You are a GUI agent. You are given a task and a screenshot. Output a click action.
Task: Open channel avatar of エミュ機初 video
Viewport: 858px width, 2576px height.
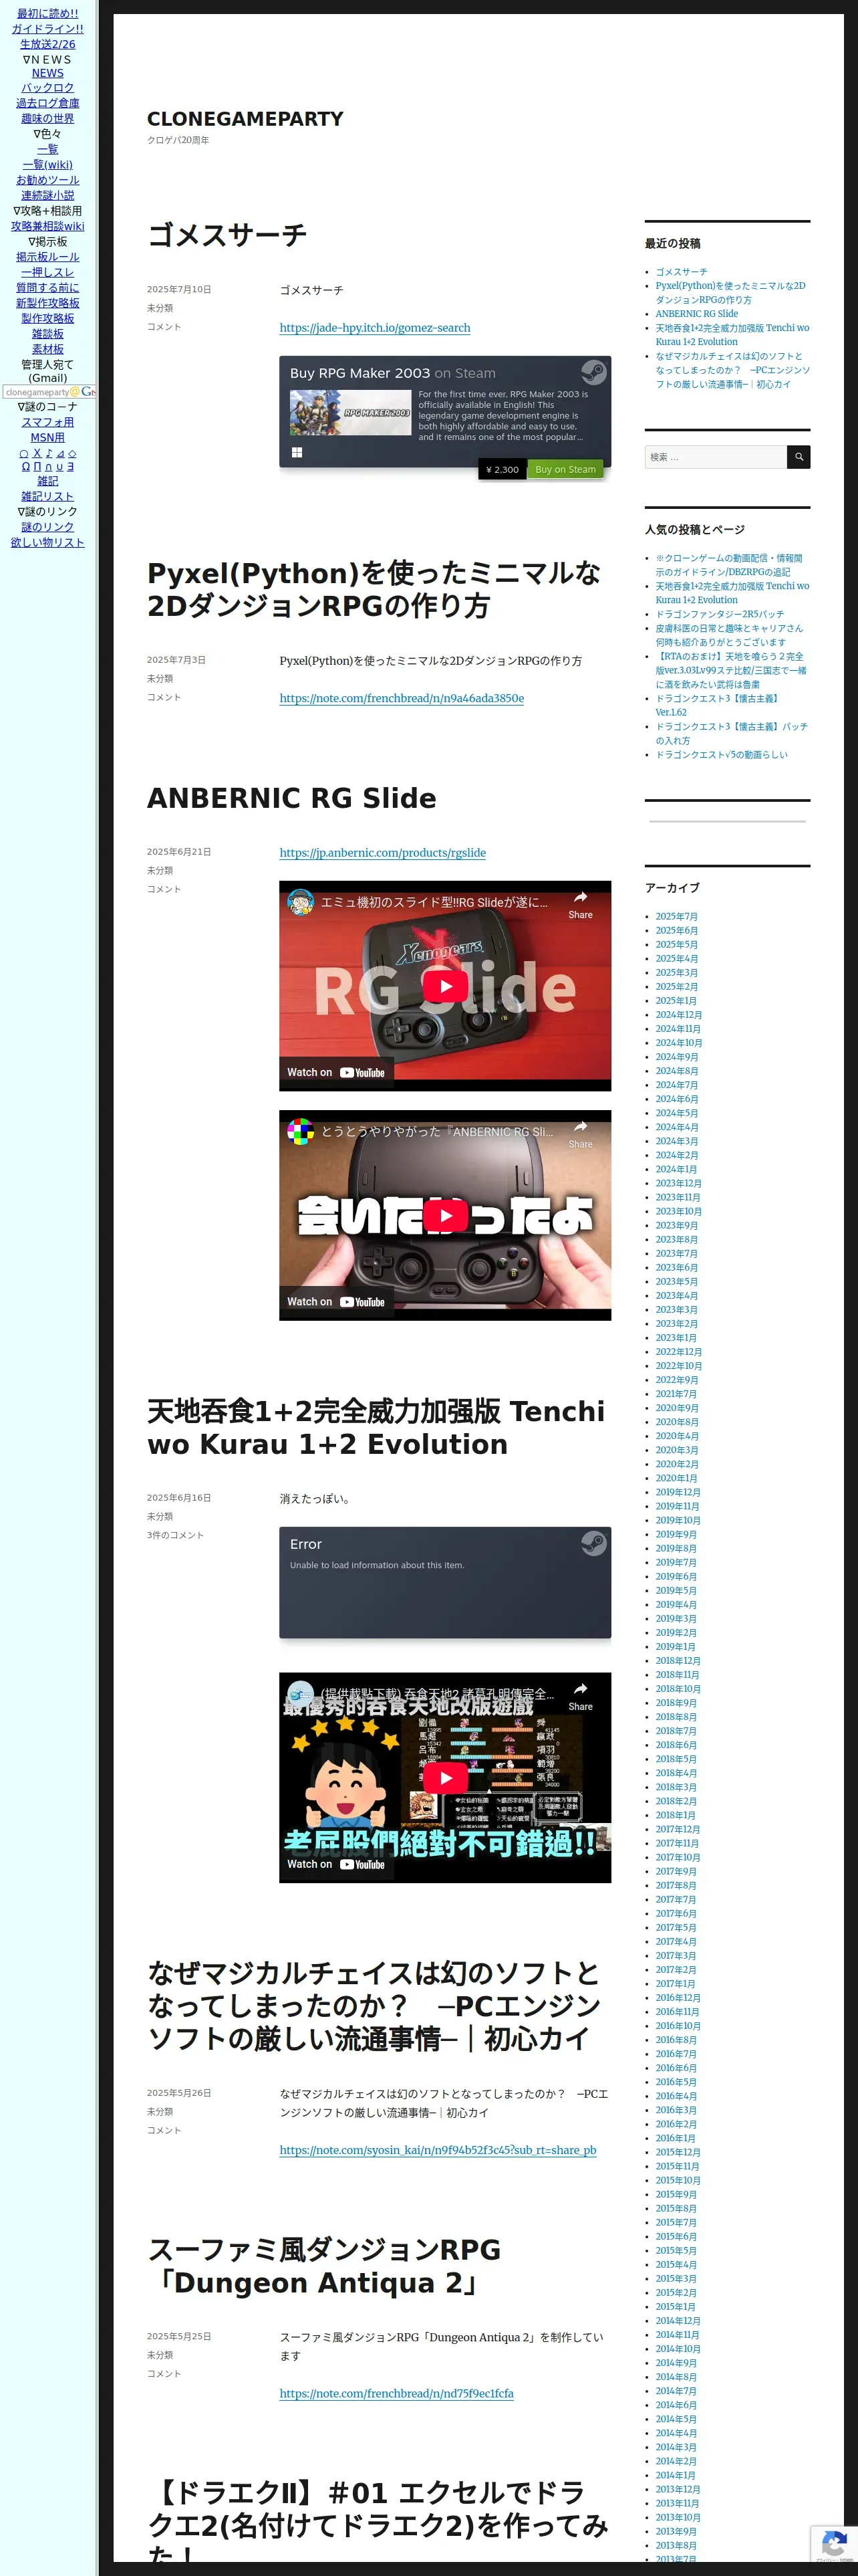301,902
